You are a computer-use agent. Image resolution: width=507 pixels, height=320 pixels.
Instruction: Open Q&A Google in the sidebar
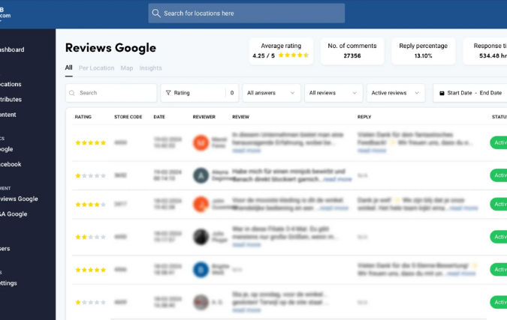pyautogui.click(x=14, y=214)
